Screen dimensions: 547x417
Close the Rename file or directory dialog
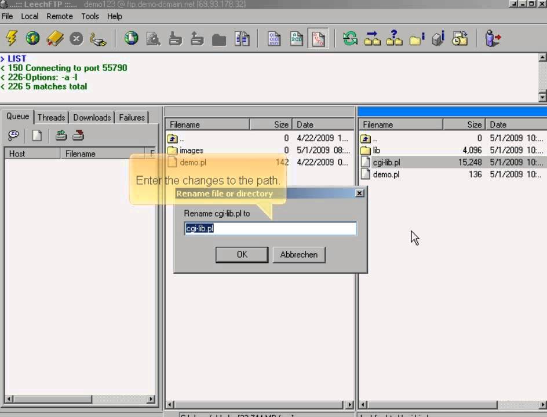click(x=359, y=193)
